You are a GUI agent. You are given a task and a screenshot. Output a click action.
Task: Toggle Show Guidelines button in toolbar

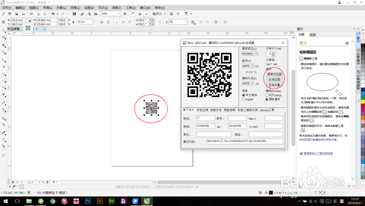click(x=146, y=14)
